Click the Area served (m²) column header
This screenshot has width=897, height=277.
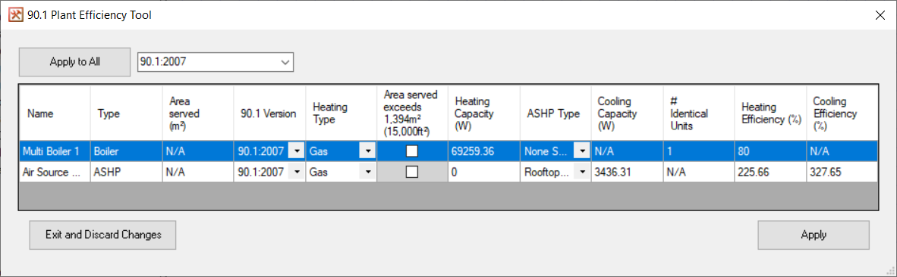point(198,114)
